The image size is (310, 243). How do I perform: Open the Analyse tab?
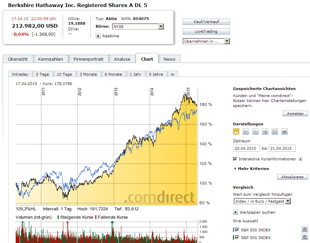coord(122,59)
